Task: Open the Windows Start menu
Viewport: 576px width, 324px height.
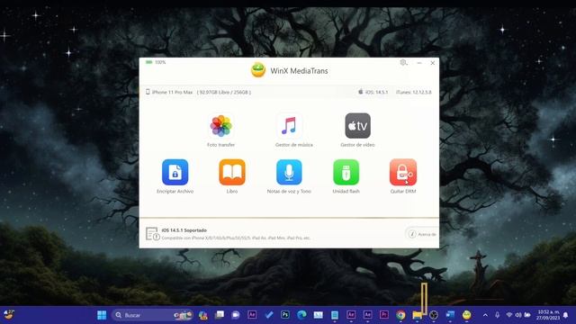Action: (102, 315)
